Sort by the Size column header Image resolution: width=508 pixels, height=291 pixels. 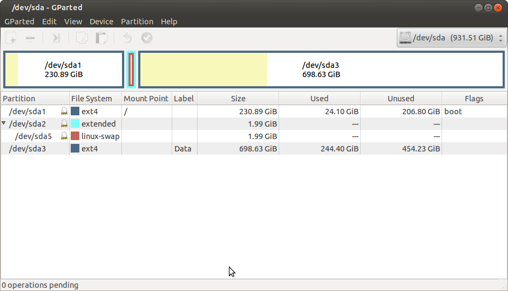(x=238, y=99)
